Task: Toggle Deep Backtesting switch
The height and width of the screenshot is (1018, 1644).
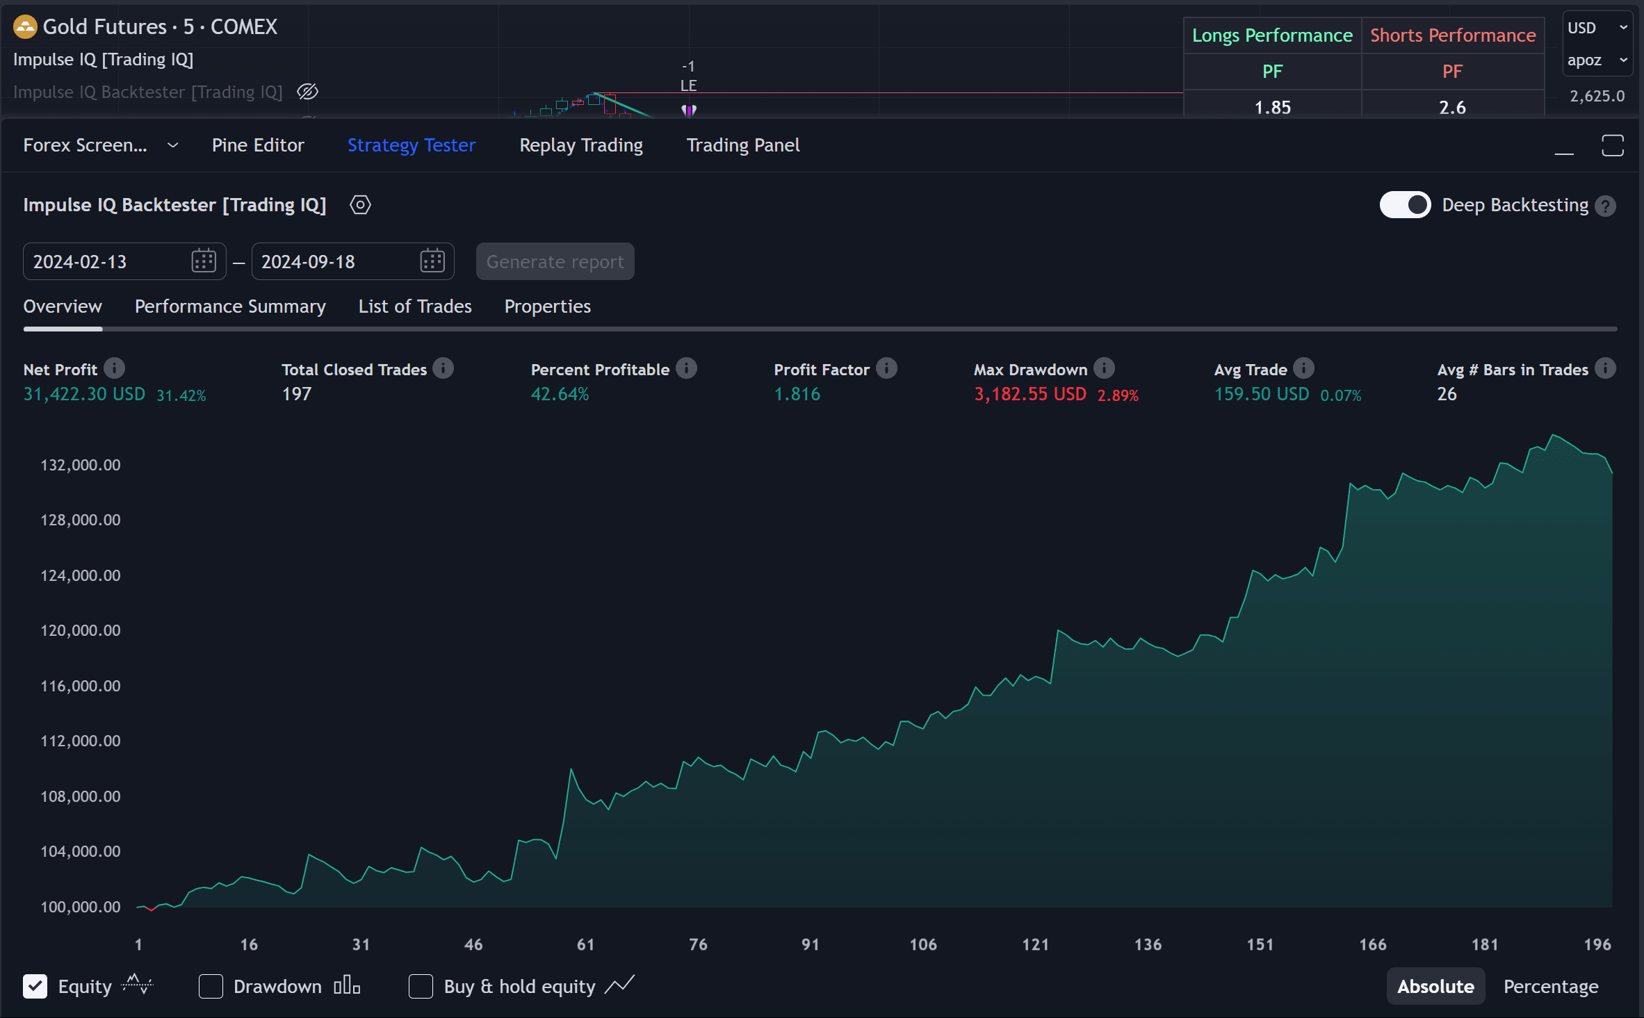Action: [x=1405, y=205]
